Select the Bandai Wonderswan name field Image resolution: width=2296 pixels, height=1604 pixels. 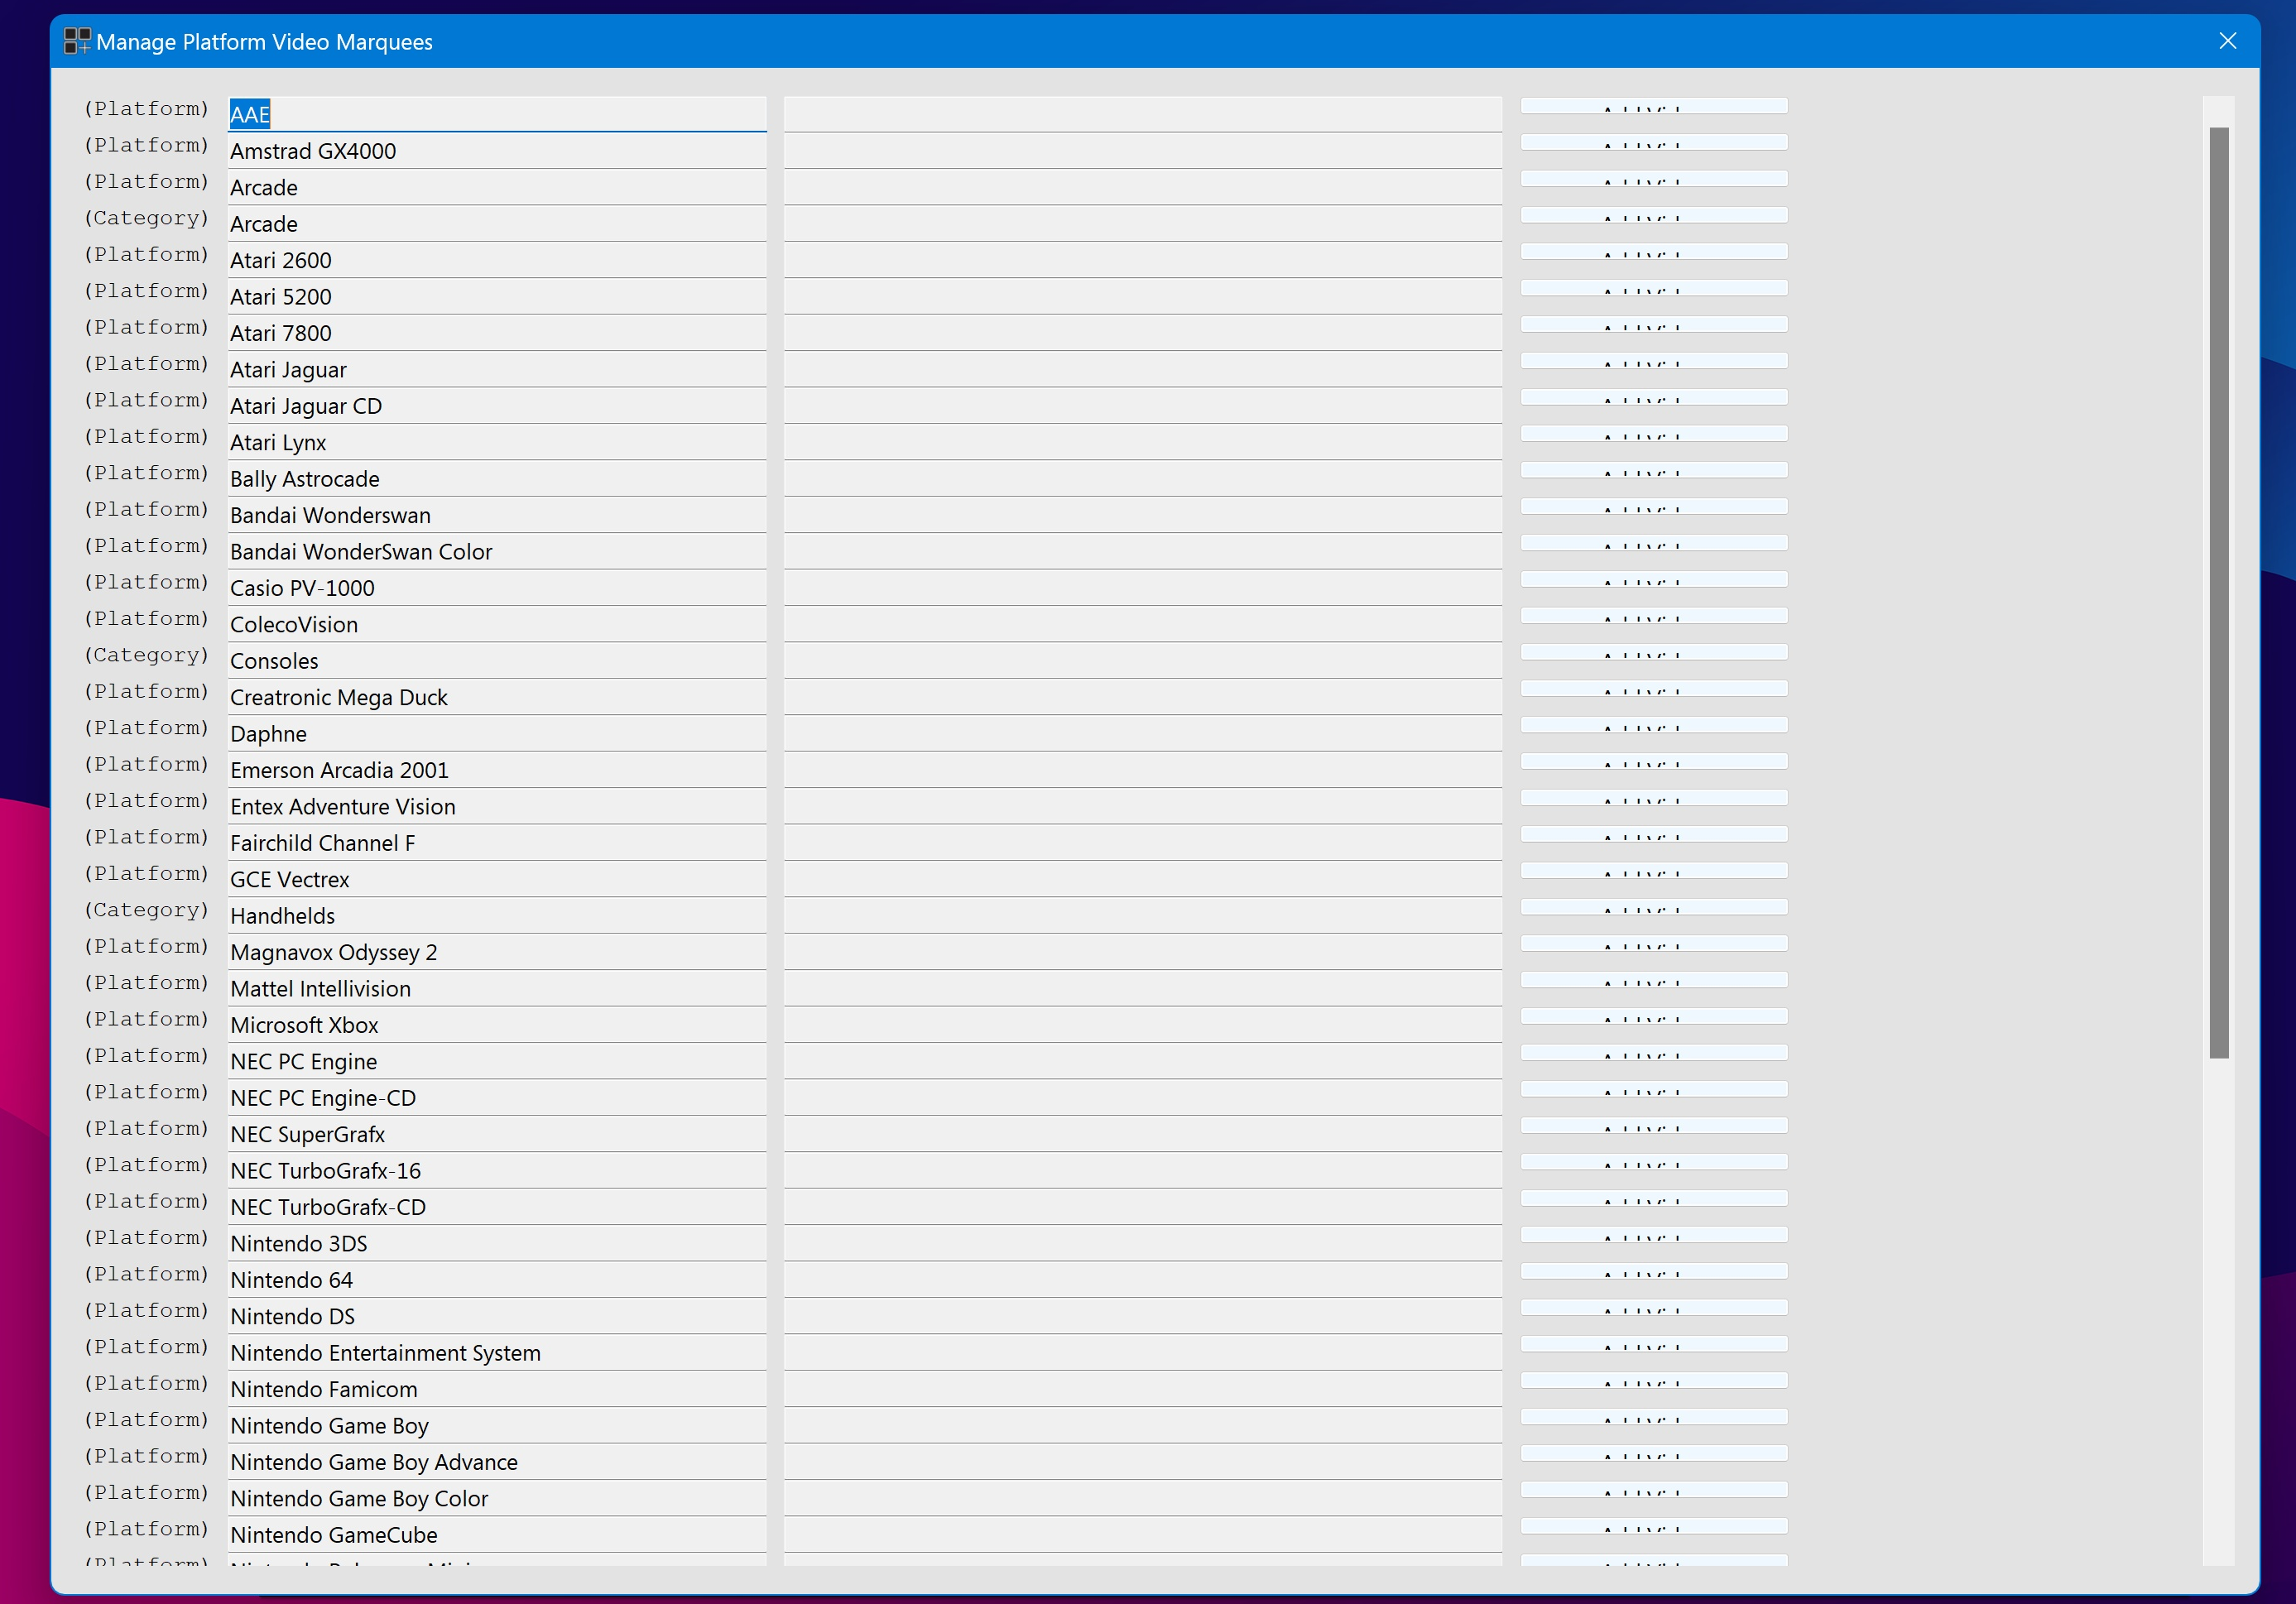coord(497,515)
